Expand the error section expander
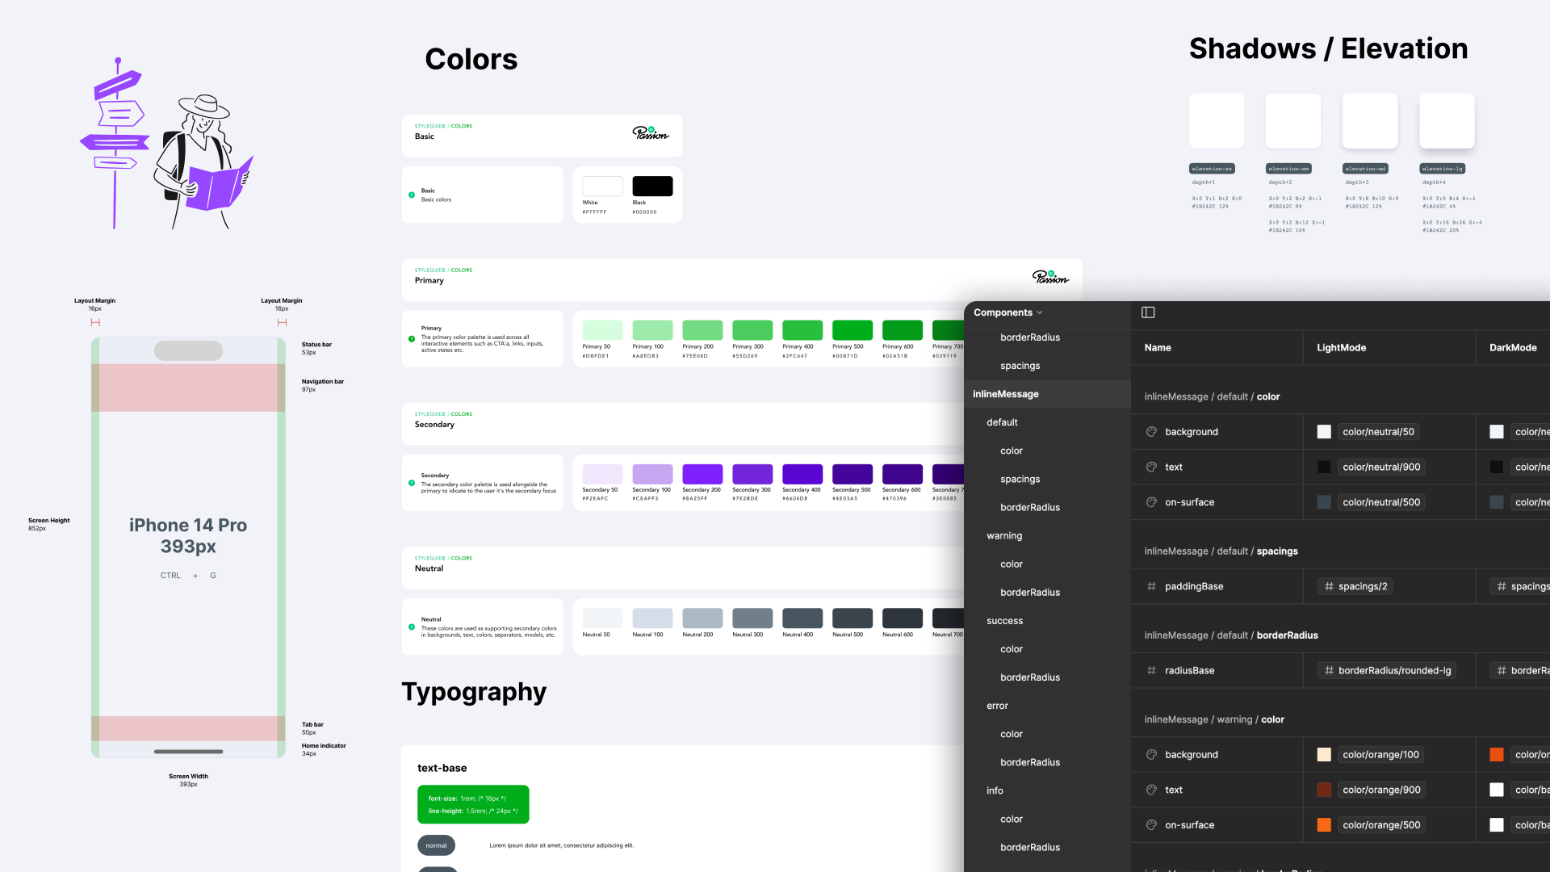Screen dimensions: 1550x872 [x=995, y=705]
